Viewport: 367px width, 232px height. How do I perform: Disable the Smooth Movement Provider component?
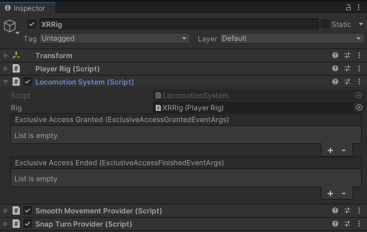click(28, 210)
